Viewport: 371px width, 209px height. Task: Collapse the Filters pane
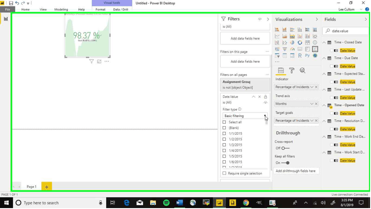click(x=268, y=19)
